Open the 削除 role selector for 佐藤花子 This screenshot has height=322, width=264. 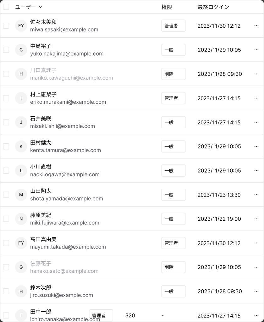pos(173,267)
